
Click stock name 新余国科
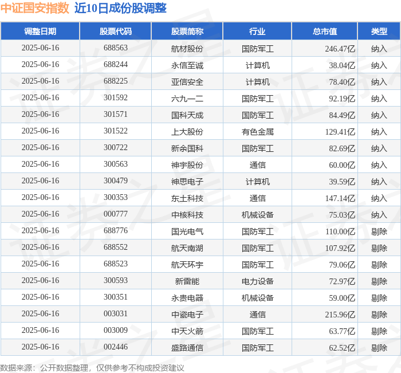coord(187,148)
